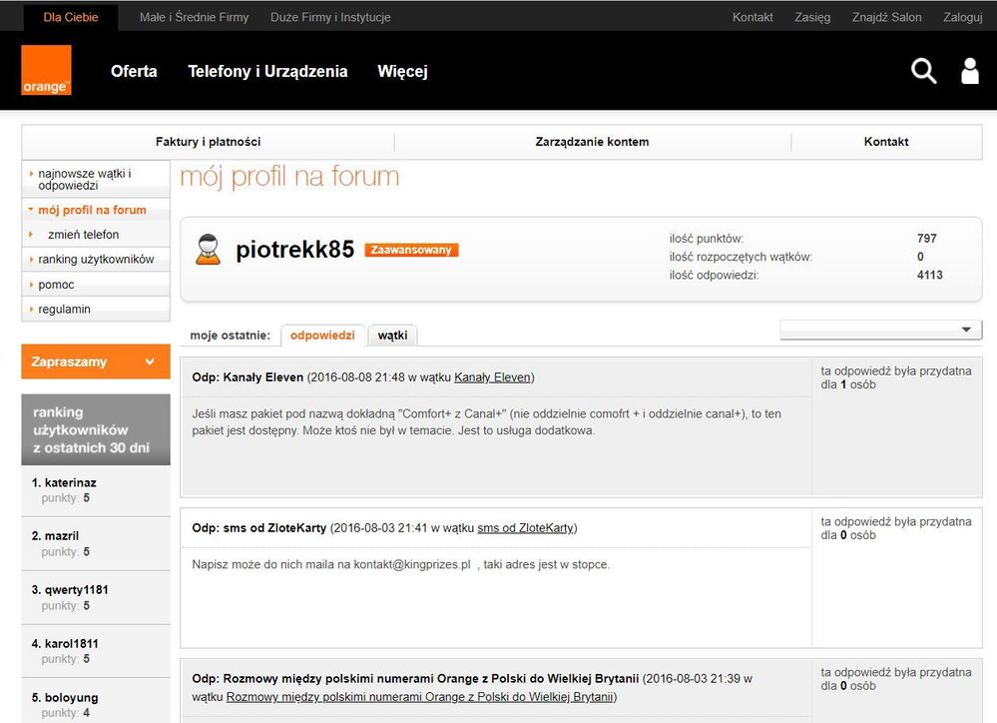Expand the Zapraszamy orange panel
Viewport: 997px width, 723px height.
click(x=96, y=361)
